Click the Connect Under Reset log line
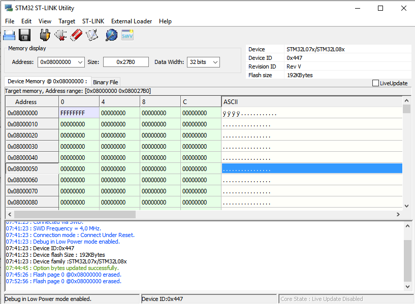The width and height of the screenshot is (415, 304). pos(70,235)
